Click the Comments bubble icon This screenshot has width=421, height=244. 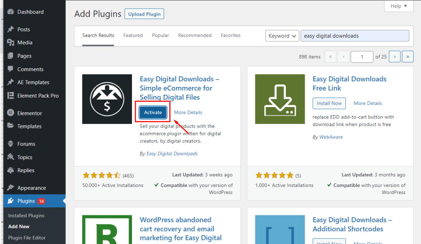[x=10, y=69]
